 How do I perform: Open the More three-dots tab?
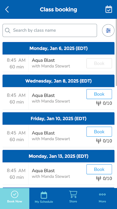(x=102, y=197)
